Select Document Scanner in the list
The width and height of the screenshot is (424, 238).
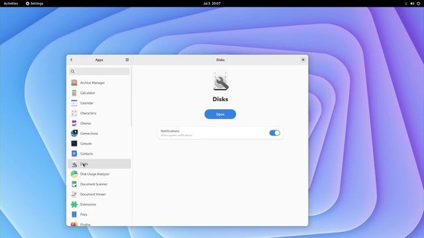pyautogui.click(x=99, y=184)
